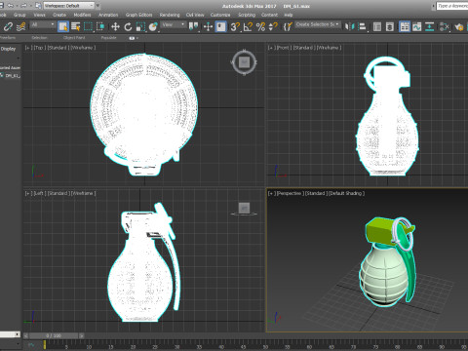
Task: Click the Mirror tool icon
Action: point(349,26)
